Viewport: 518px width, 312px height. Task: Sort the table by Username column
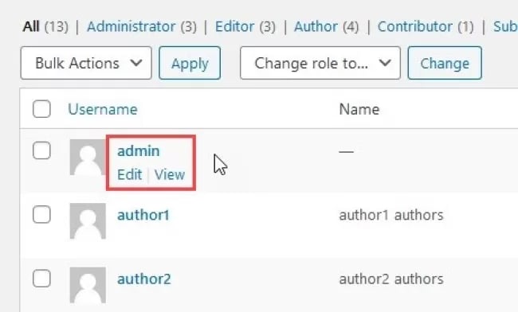(x=103, y=109)
